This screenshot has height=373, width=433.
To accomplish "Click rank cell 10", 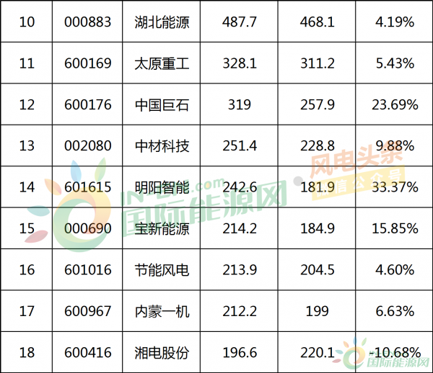I will (27, 22).
